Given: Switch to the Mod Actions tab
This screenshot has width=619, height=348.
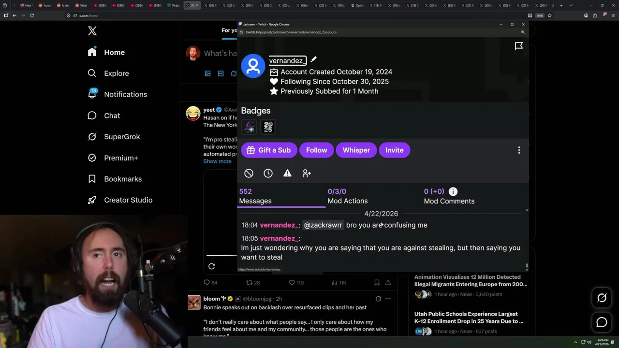Looking at the screenshot, I should pos(348,196).
